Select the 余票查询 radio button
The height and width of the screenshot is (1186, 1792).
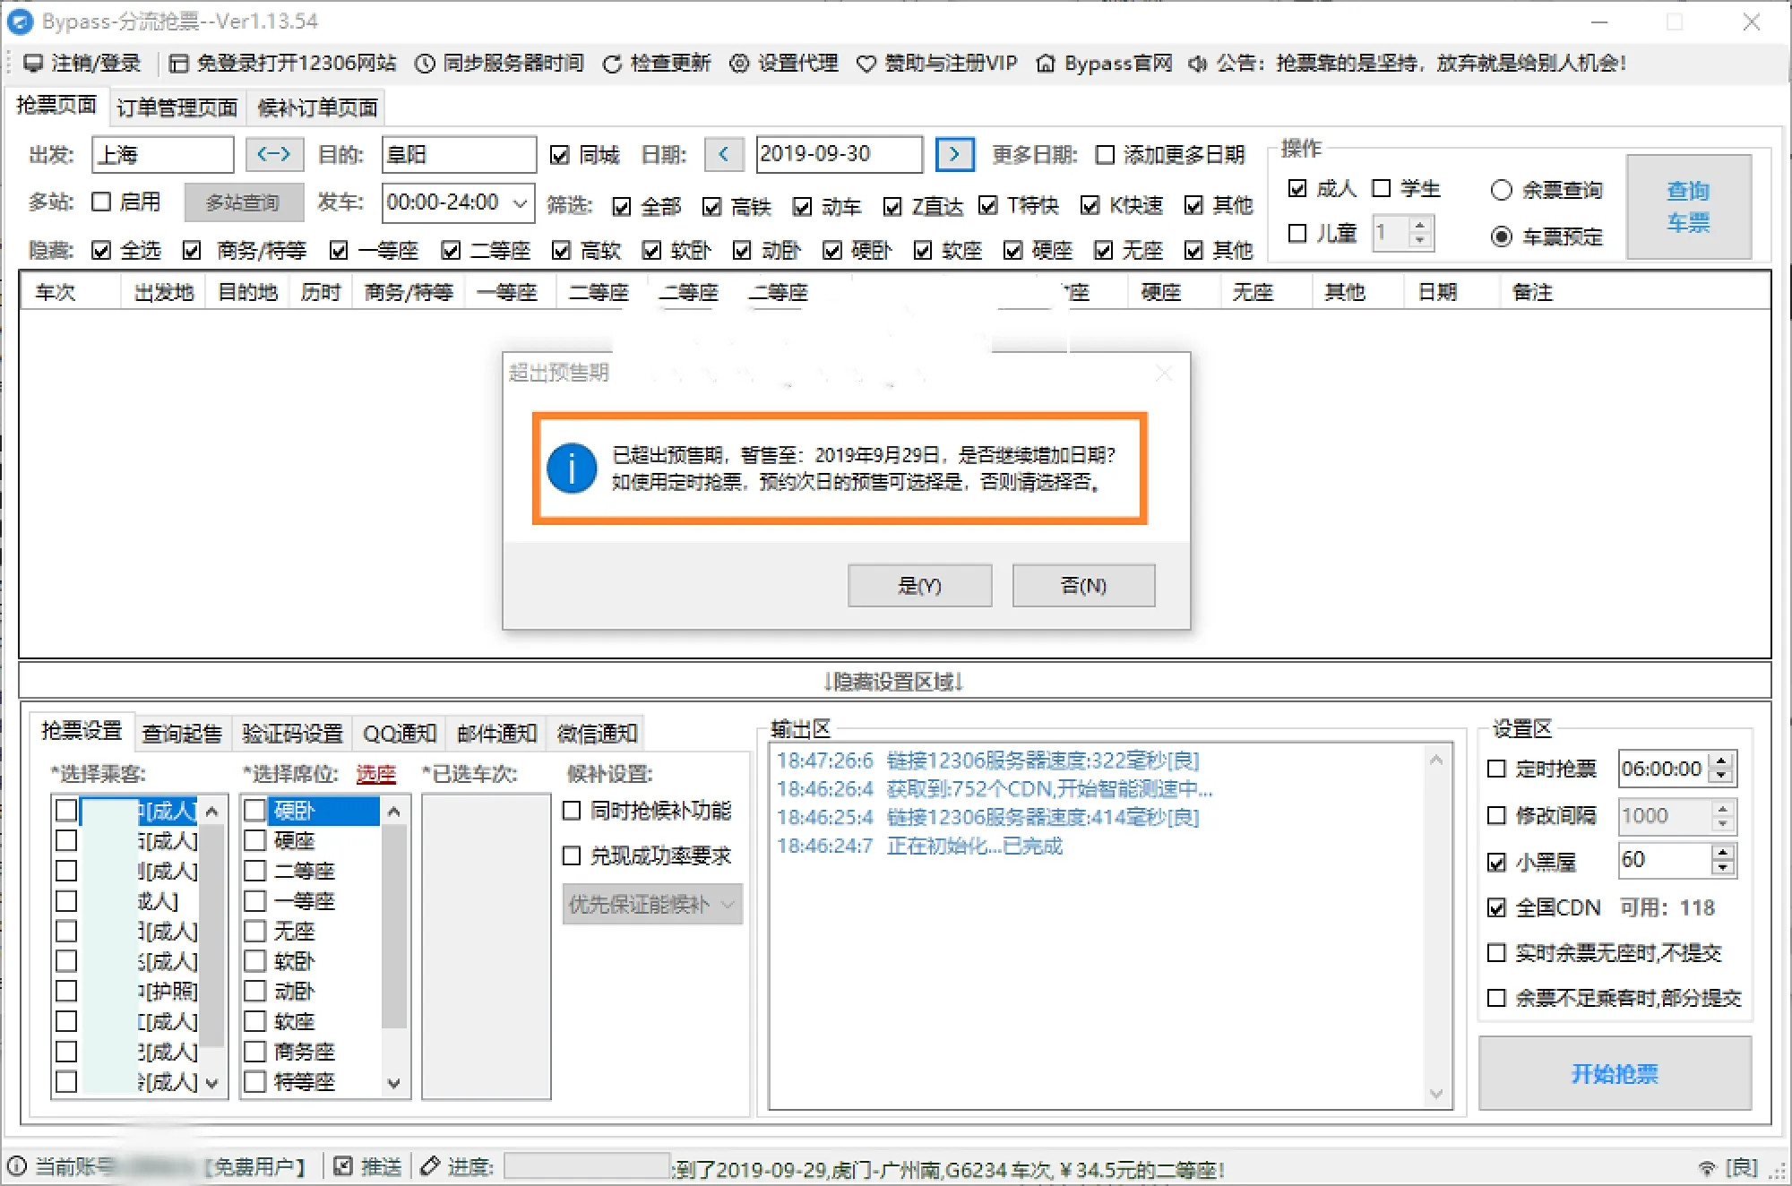tap(1501, 190)
